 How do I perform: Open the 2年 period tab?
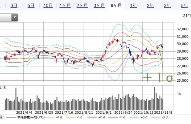[x=150, y=6]
